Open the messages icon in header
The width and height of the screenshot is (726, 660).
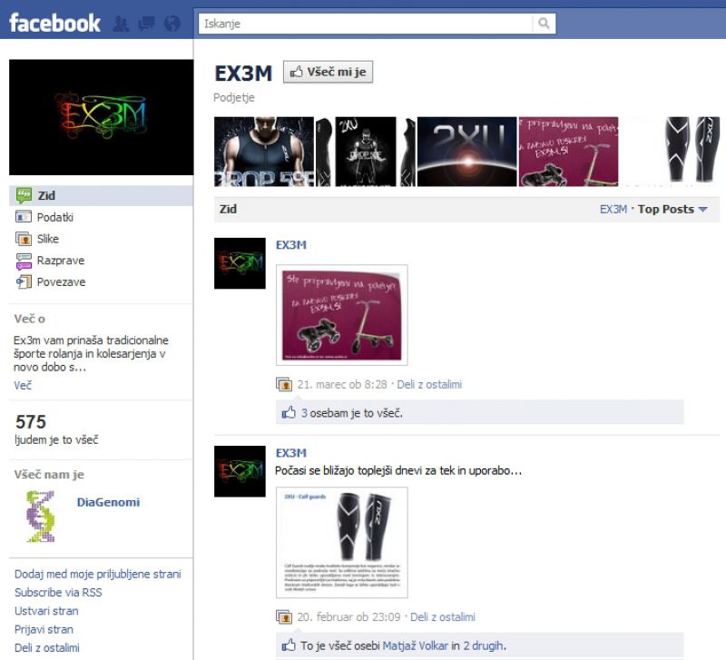(x=147, y=24)
